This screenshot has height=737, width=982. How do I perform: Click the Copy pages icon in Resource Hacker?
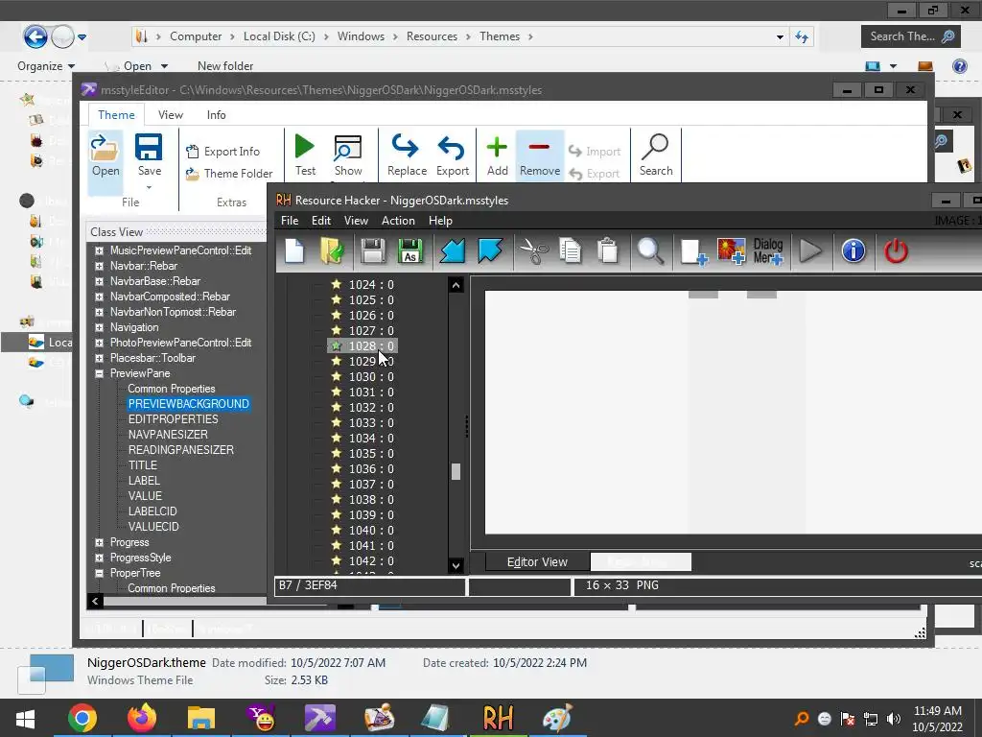(571, 251)
